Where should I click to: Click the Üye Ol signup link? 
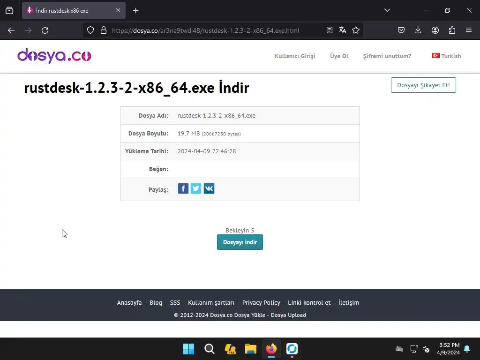(339, 56)
